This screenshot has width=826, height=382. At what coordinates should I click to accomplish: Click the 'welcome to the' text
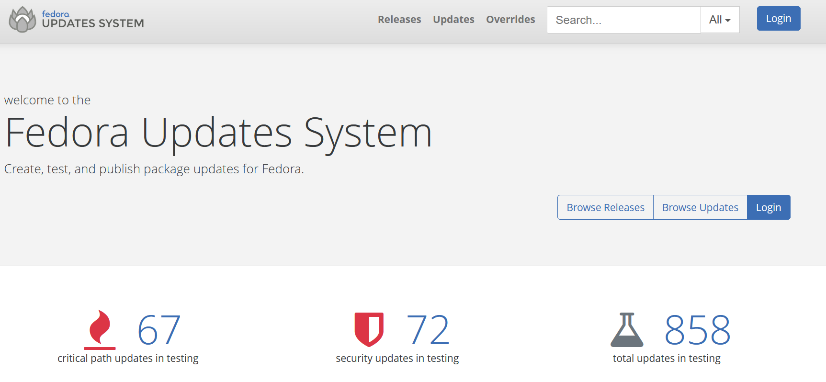[47, 100]
